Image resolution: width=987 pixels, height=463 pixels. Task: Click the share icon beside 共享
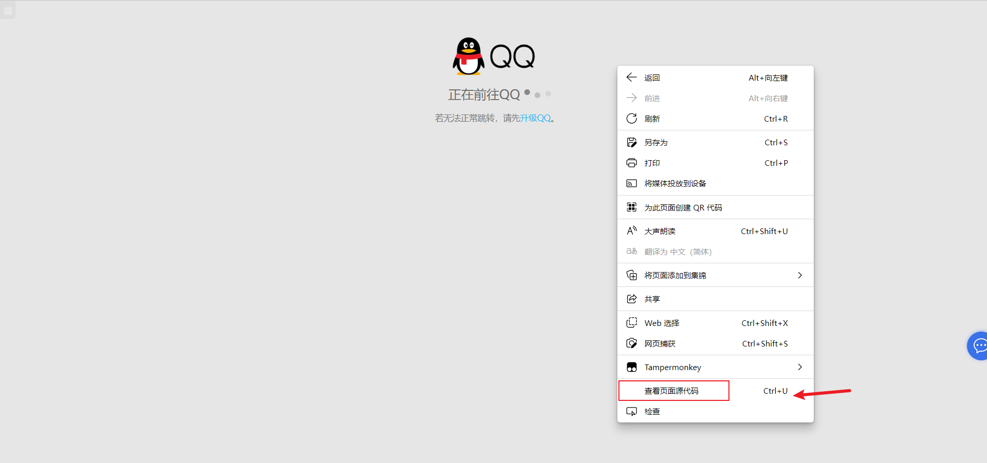tap(632, 299)
